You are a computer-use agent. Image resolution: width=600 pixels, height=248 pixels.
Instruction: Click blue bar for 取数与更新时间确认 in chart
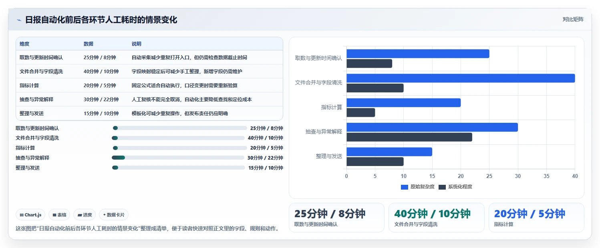[418, 54]
